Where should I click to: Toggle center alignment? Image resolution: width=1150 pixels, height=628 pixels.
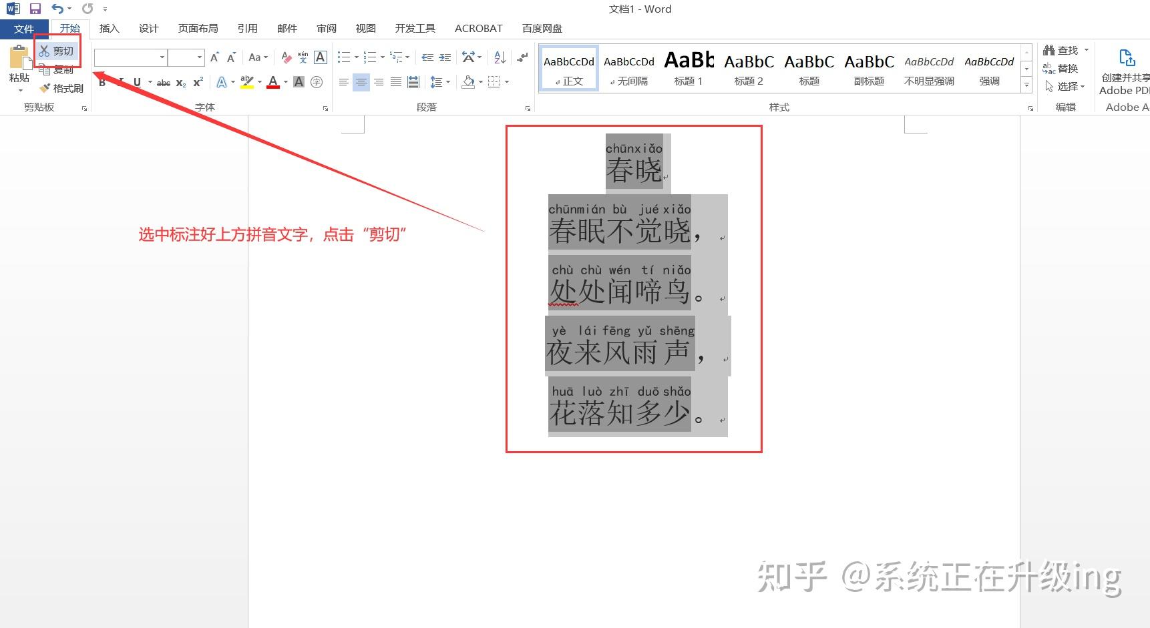361,82
